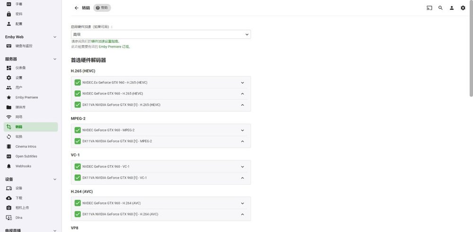This screenshot has width=473, height=232.
Task: Click the search magnifier icon
Action: point(440,8)
